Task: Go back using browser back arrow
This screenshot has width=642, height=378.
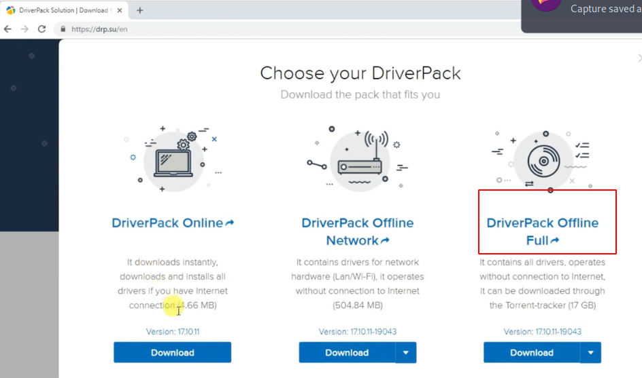Action: point(7,29)
